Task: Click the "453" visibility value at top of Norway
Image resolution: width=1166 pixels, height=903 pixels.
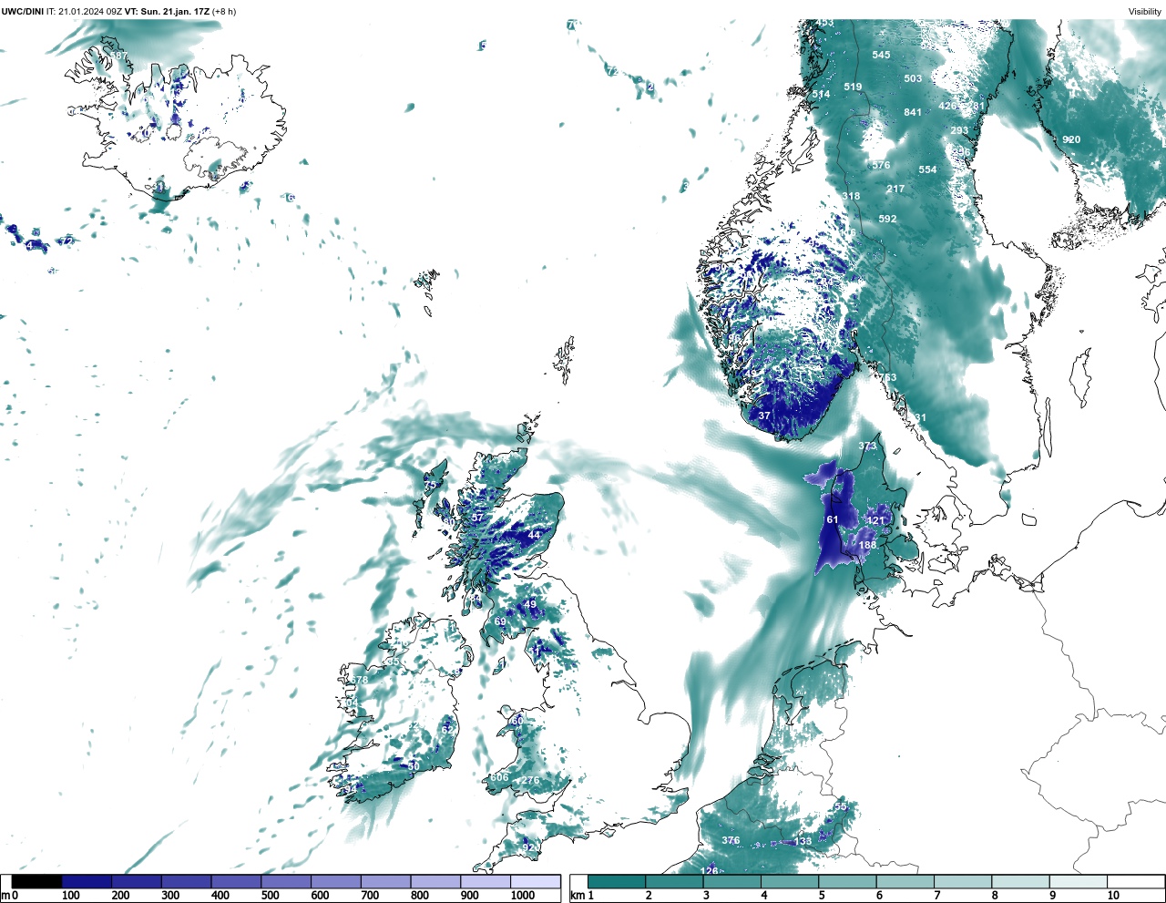Action: click(824, 23)
